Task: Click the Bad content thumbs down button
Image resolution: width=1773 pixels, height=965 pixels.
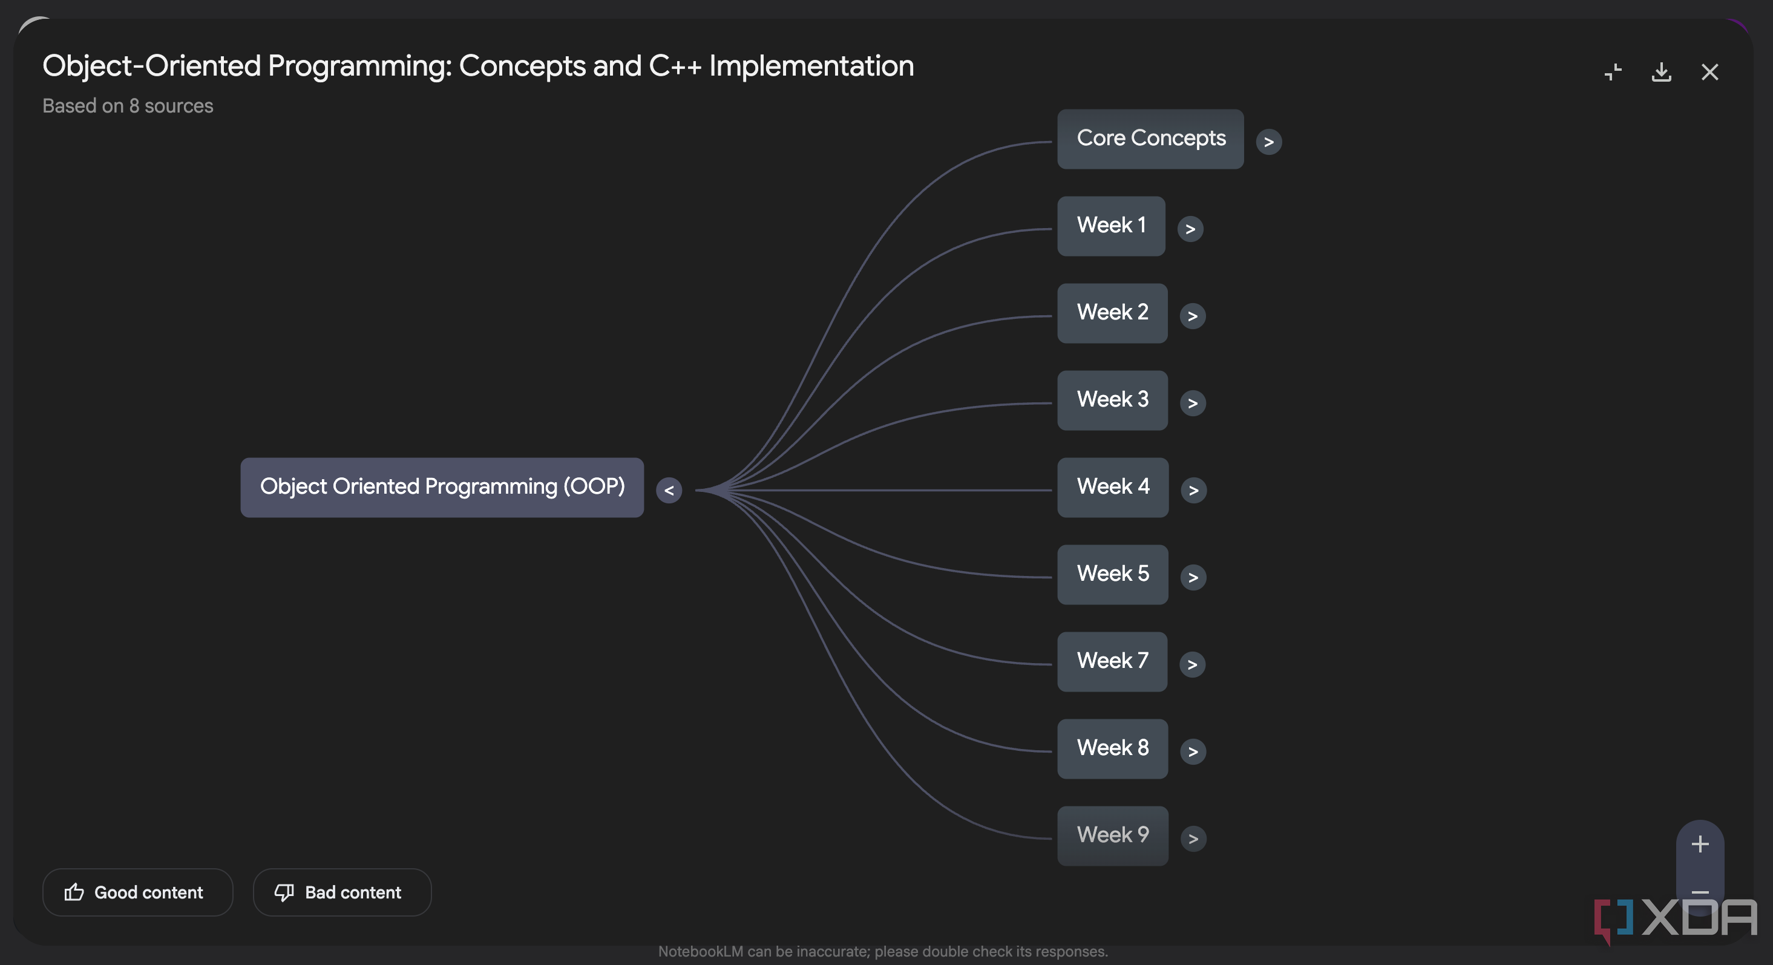Action: pyautogui.click(x=341, y=891)
